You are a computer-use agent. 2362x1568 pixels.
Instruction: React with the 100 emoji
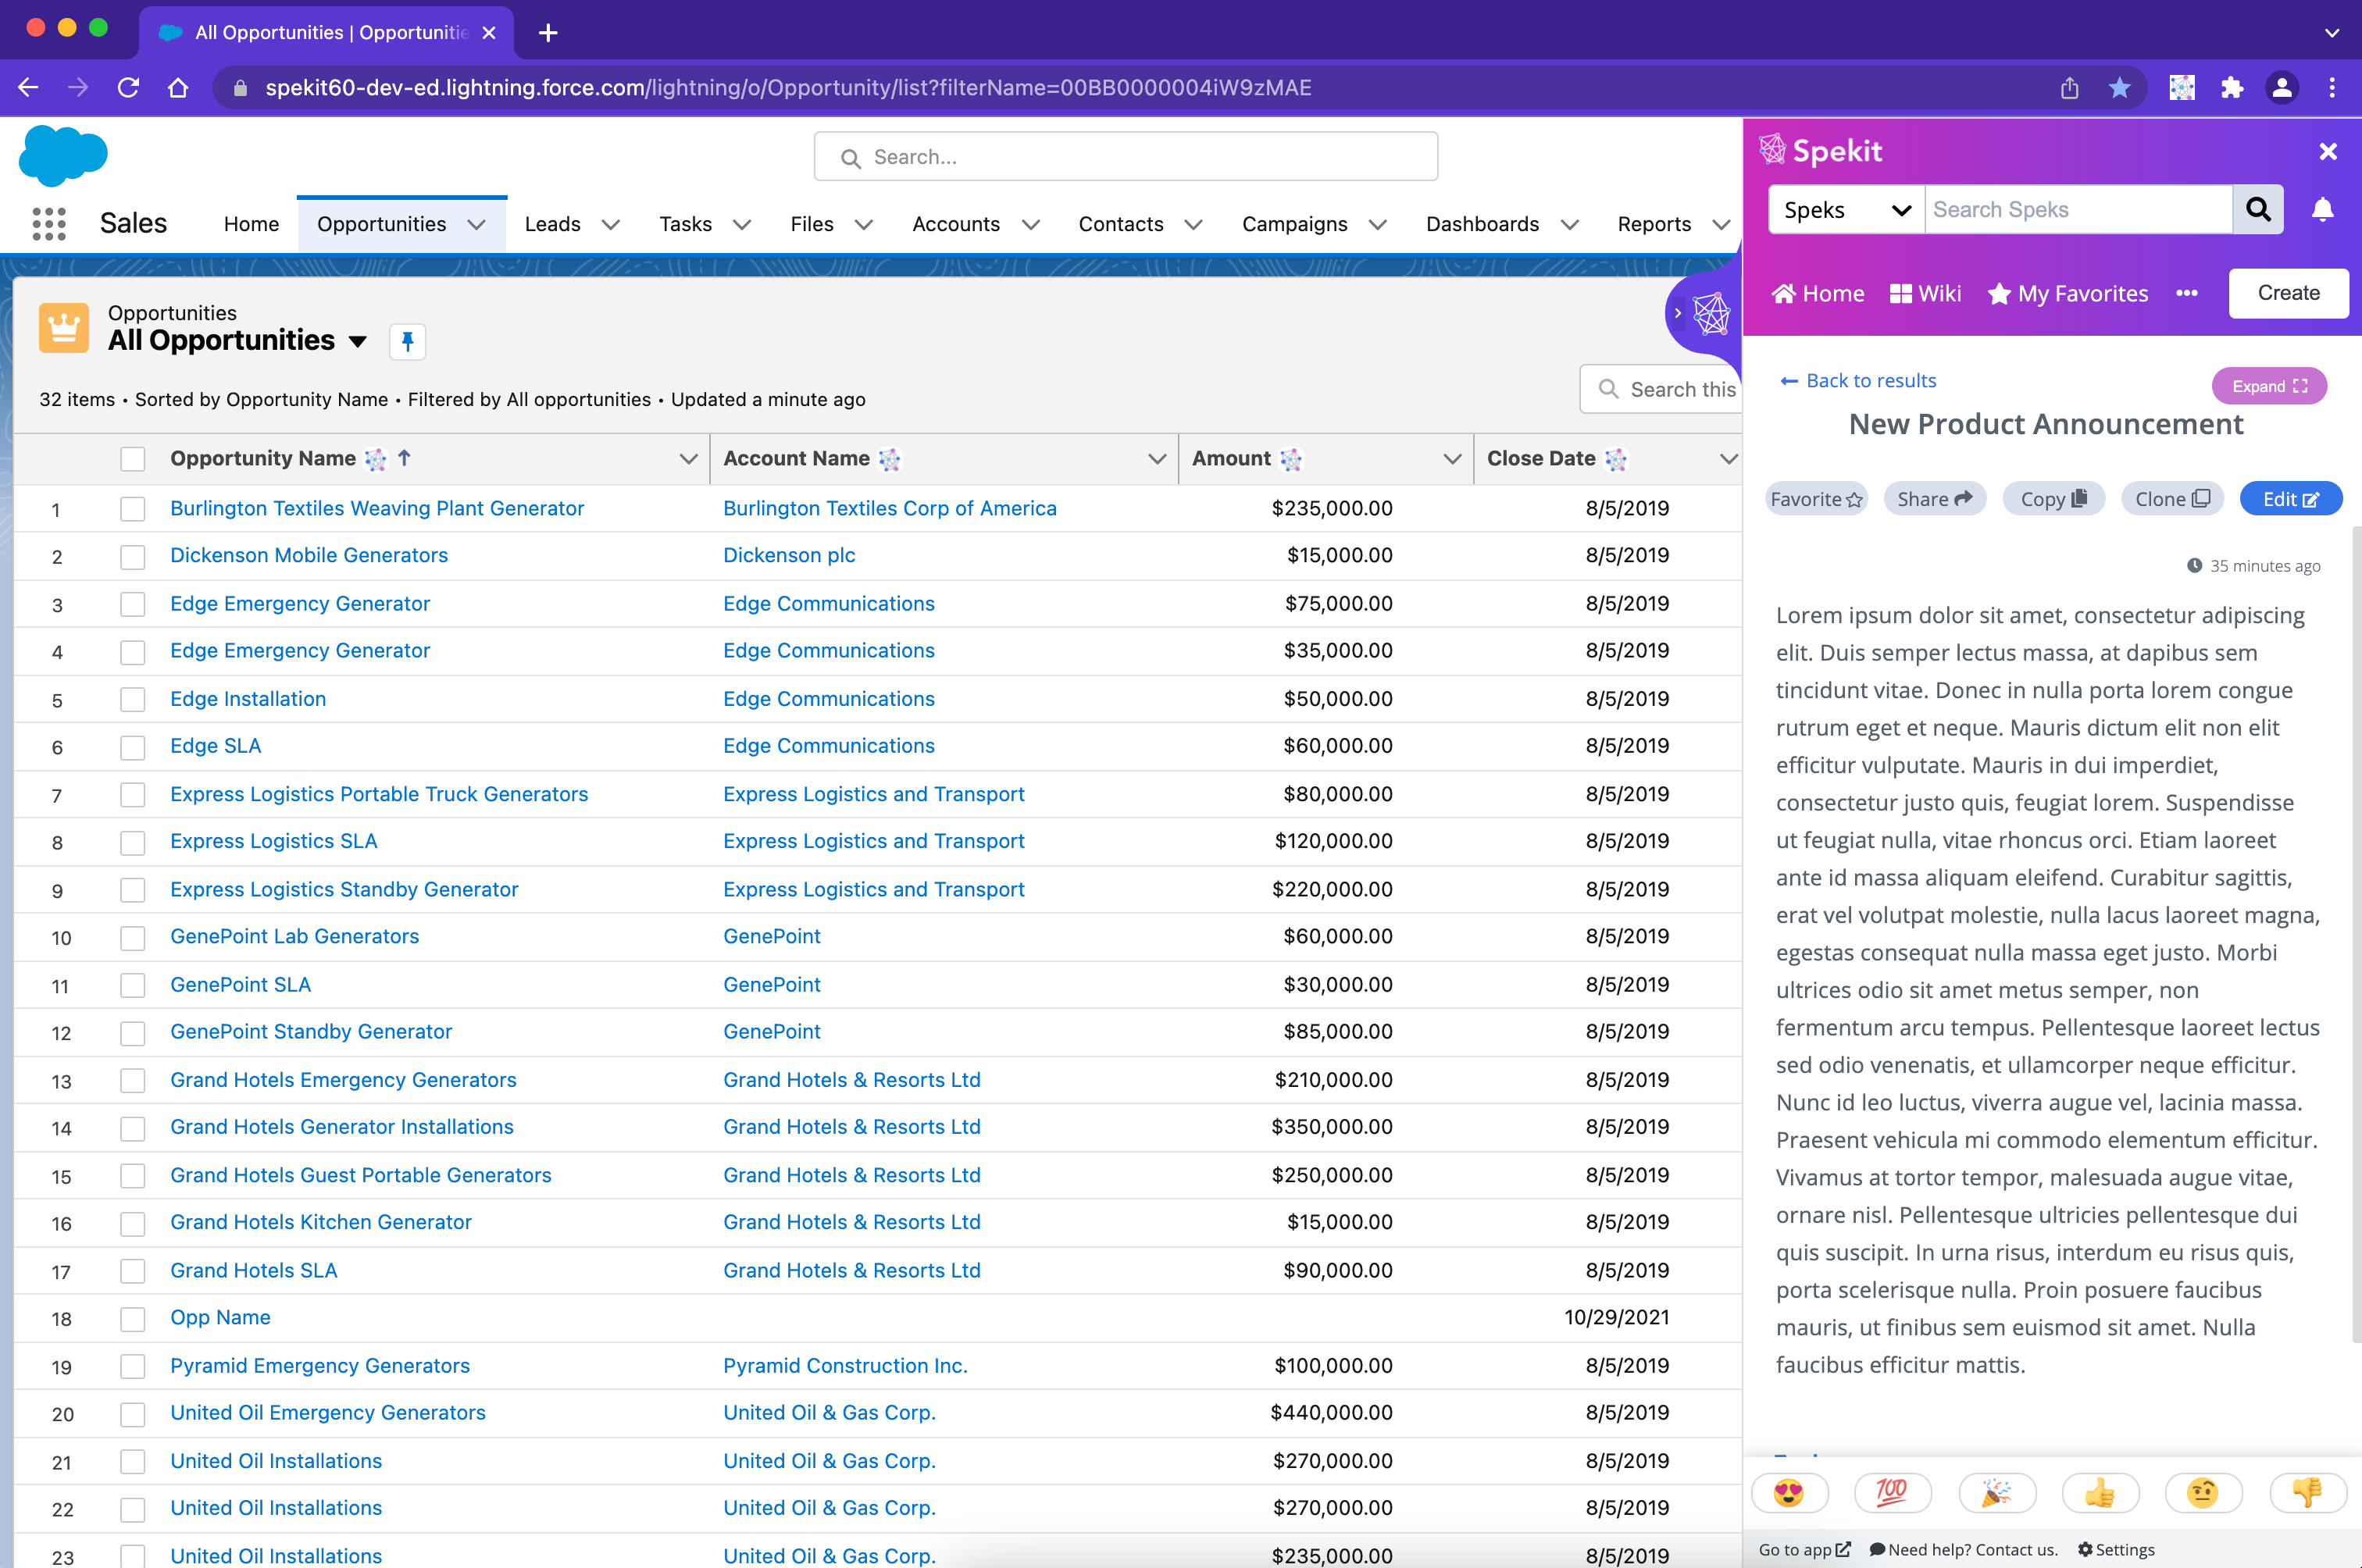1892,1493
